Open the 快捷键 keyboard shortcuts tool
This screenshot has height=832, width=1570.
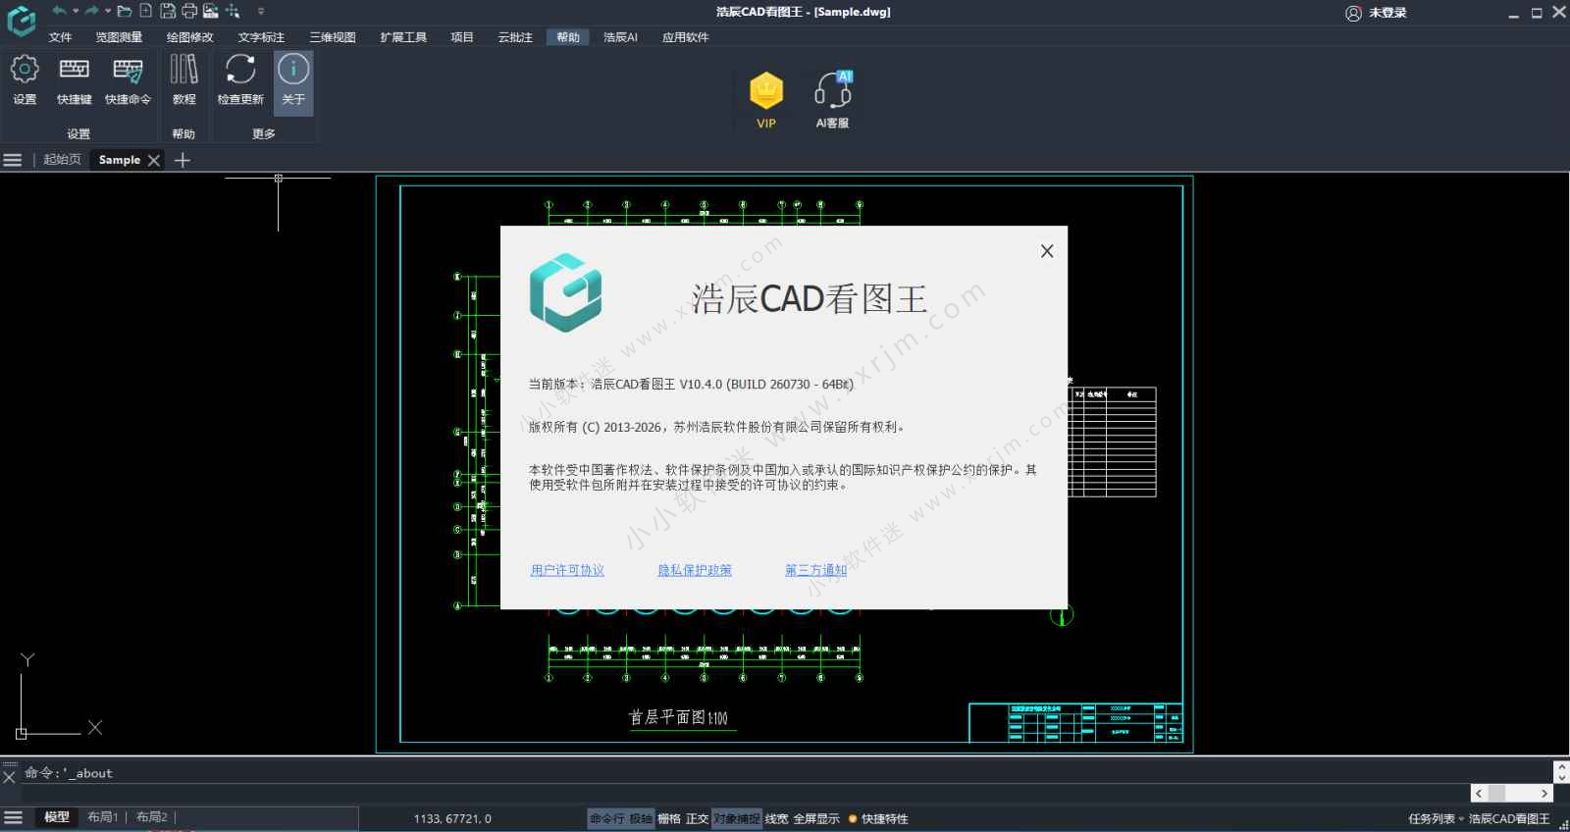pyautogui.click(x=74, y=81)
